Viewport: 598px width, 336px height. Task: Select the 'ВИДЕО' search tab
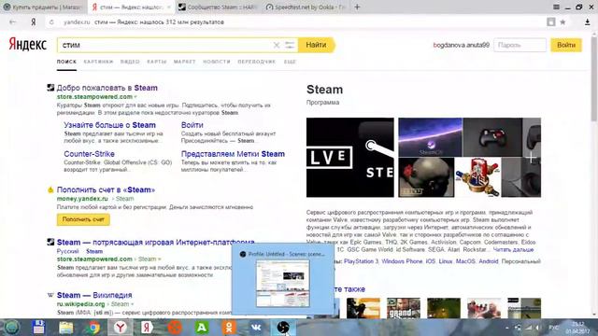click(x=130, y=62)
